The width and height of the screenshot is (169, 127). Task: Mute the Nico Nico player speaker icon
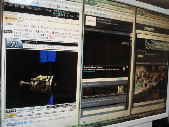coord(60,106)
